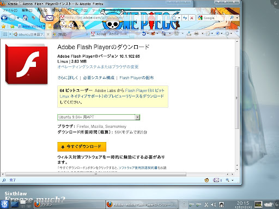279x209 pixels.
Task: Open the list-all-tabs dropdown arrow
Action: tap(10, 34)
